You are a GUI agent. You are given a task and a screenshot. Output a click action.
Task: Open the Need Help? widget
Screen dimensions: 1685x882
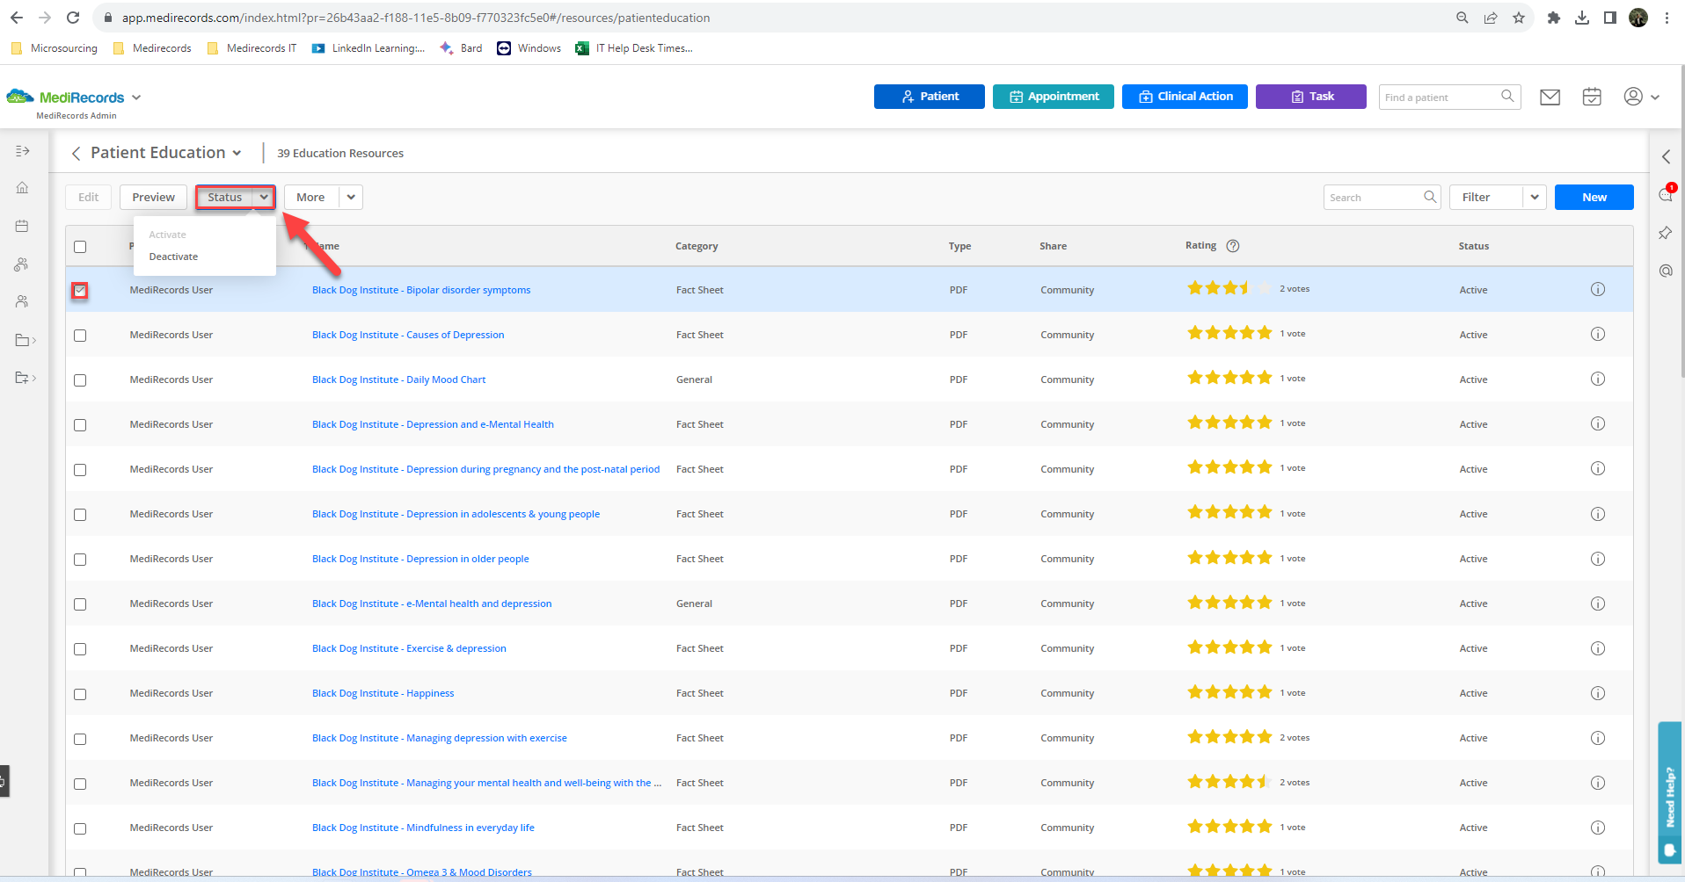(1669, 793)
